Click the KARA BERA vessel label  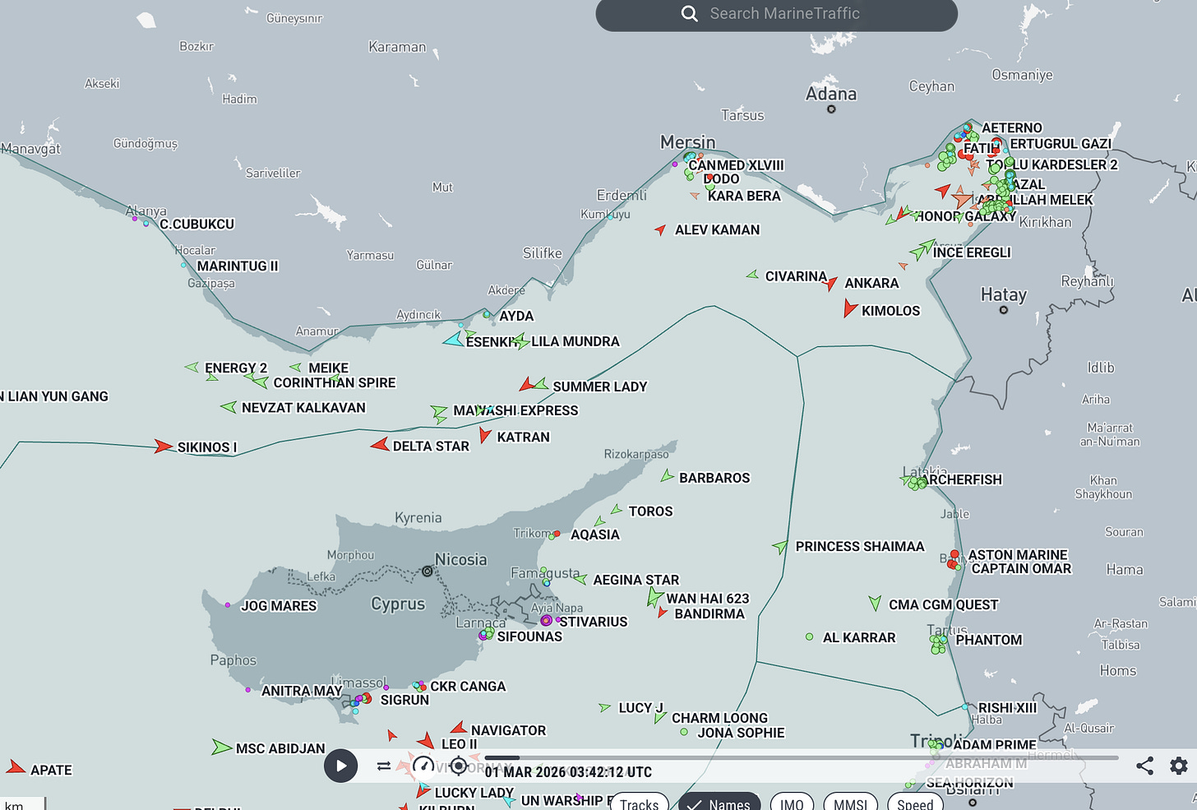click(x=744, y=196)
